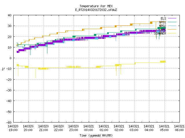The height and width of the screenshot is (138, 185).
Task: Click the x-axis tick label 140321 02:00
Action: point(119,128)
